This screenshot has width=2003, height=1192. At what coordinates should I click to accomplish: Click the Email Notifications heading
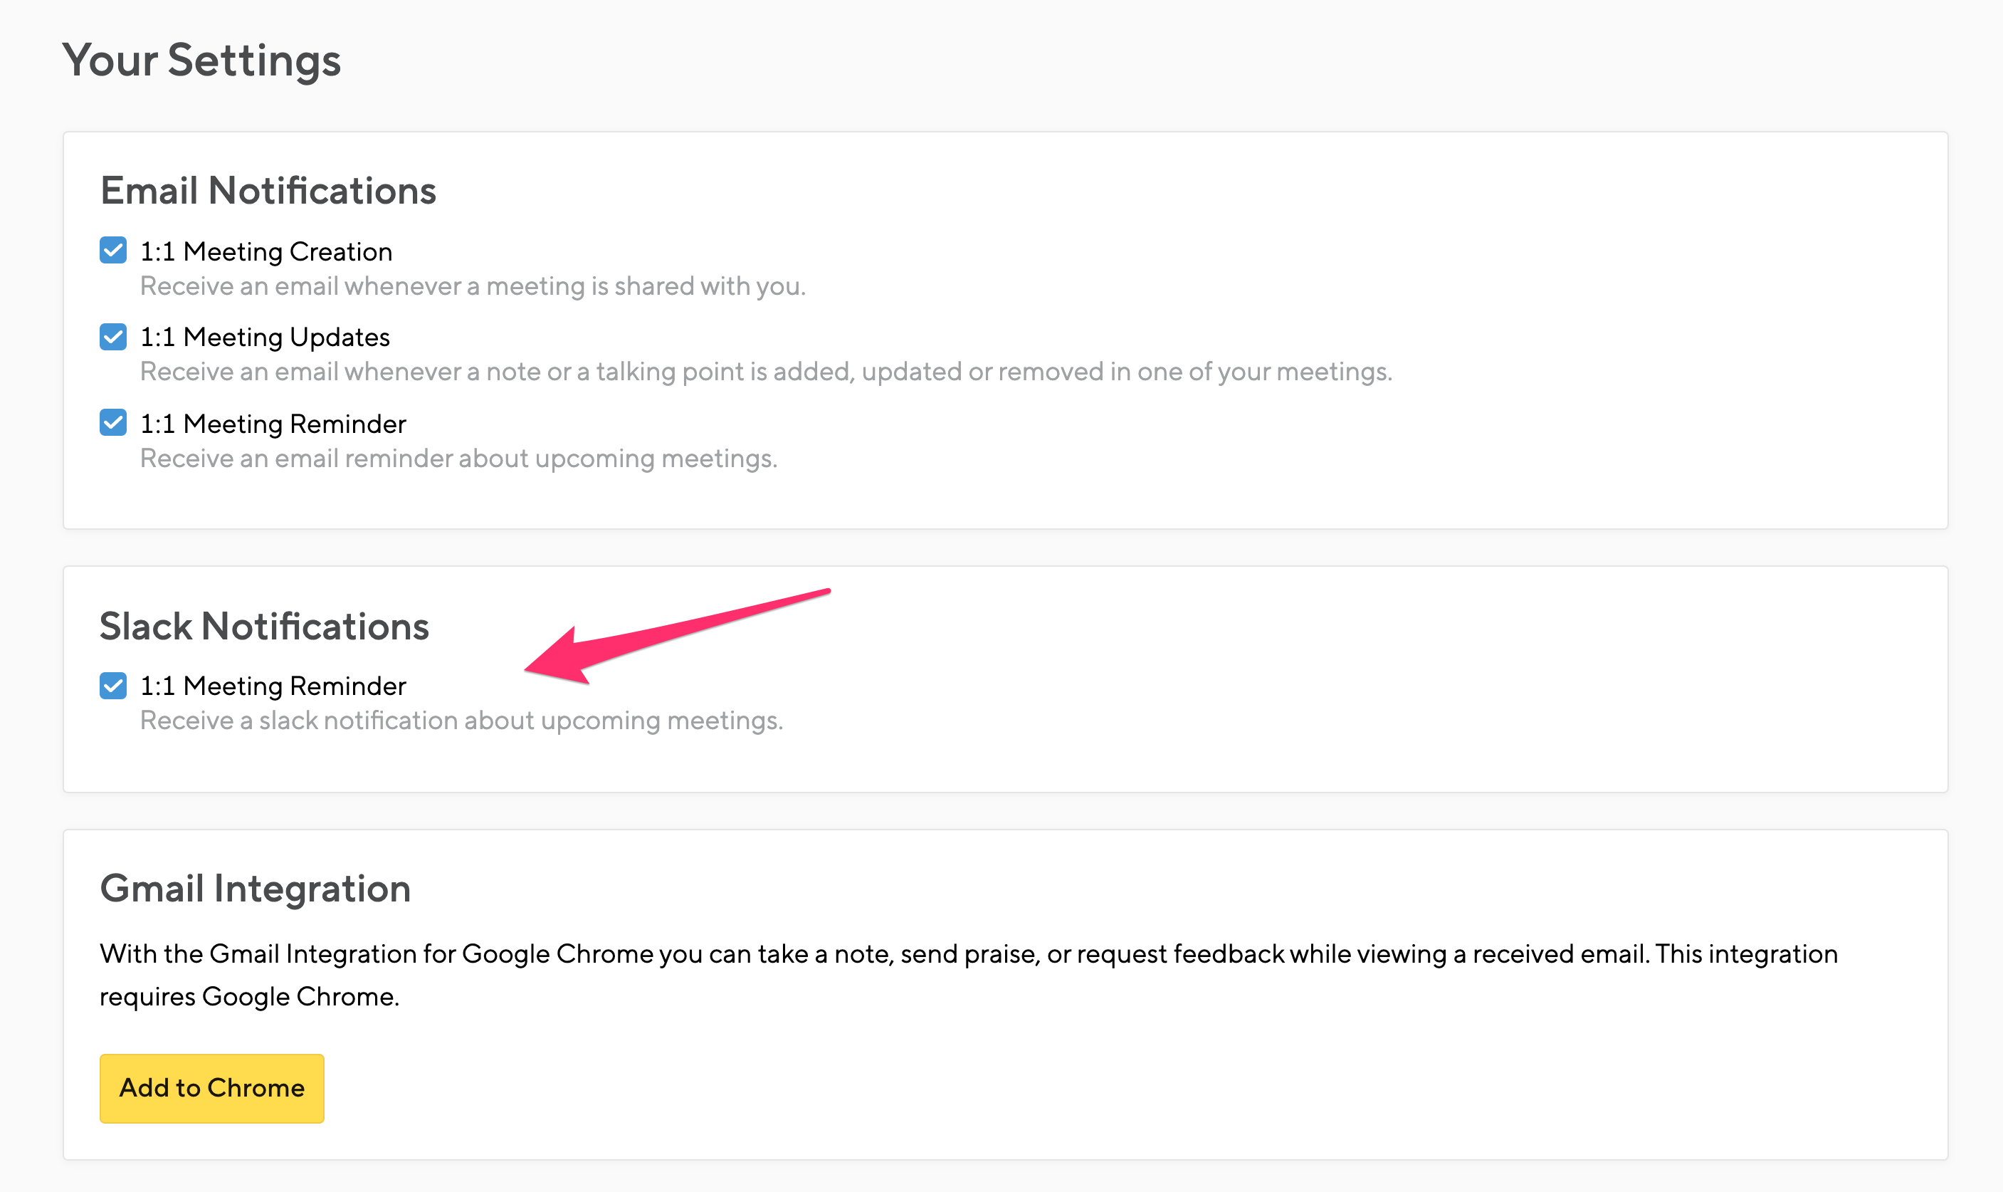tap(268, 190)
